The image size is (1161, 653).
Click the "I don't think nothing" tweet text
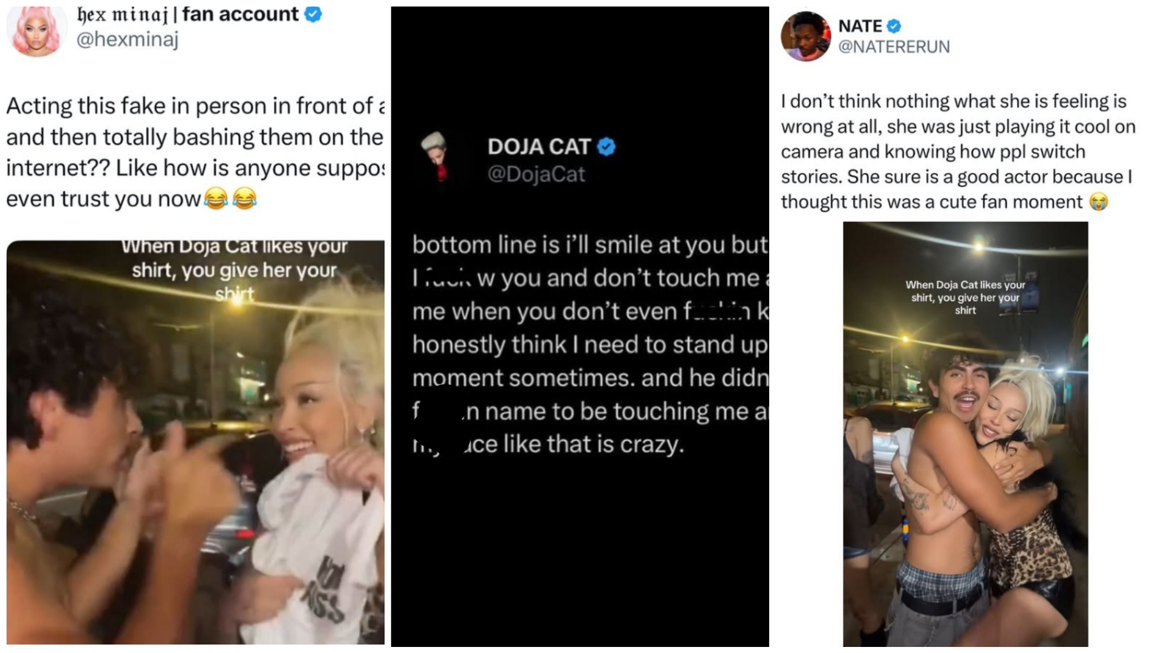(958, 151)
